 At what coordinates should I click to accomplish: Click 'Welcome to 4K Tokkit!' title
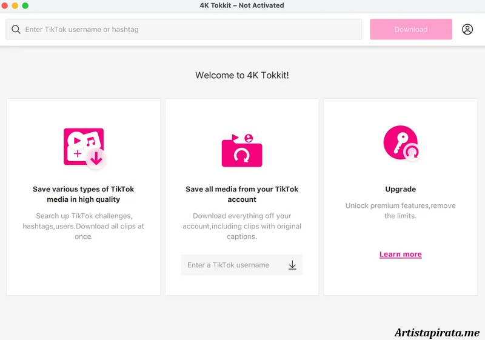point(242,75)
